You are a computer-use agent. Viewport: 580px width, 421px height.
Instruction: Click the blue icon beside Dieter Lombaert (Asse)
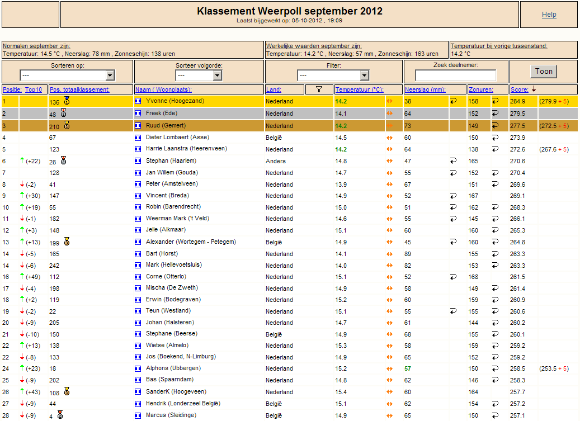click(138, 138)
